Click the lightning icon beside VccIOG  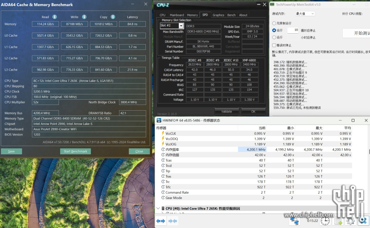[x=163, y=144]
